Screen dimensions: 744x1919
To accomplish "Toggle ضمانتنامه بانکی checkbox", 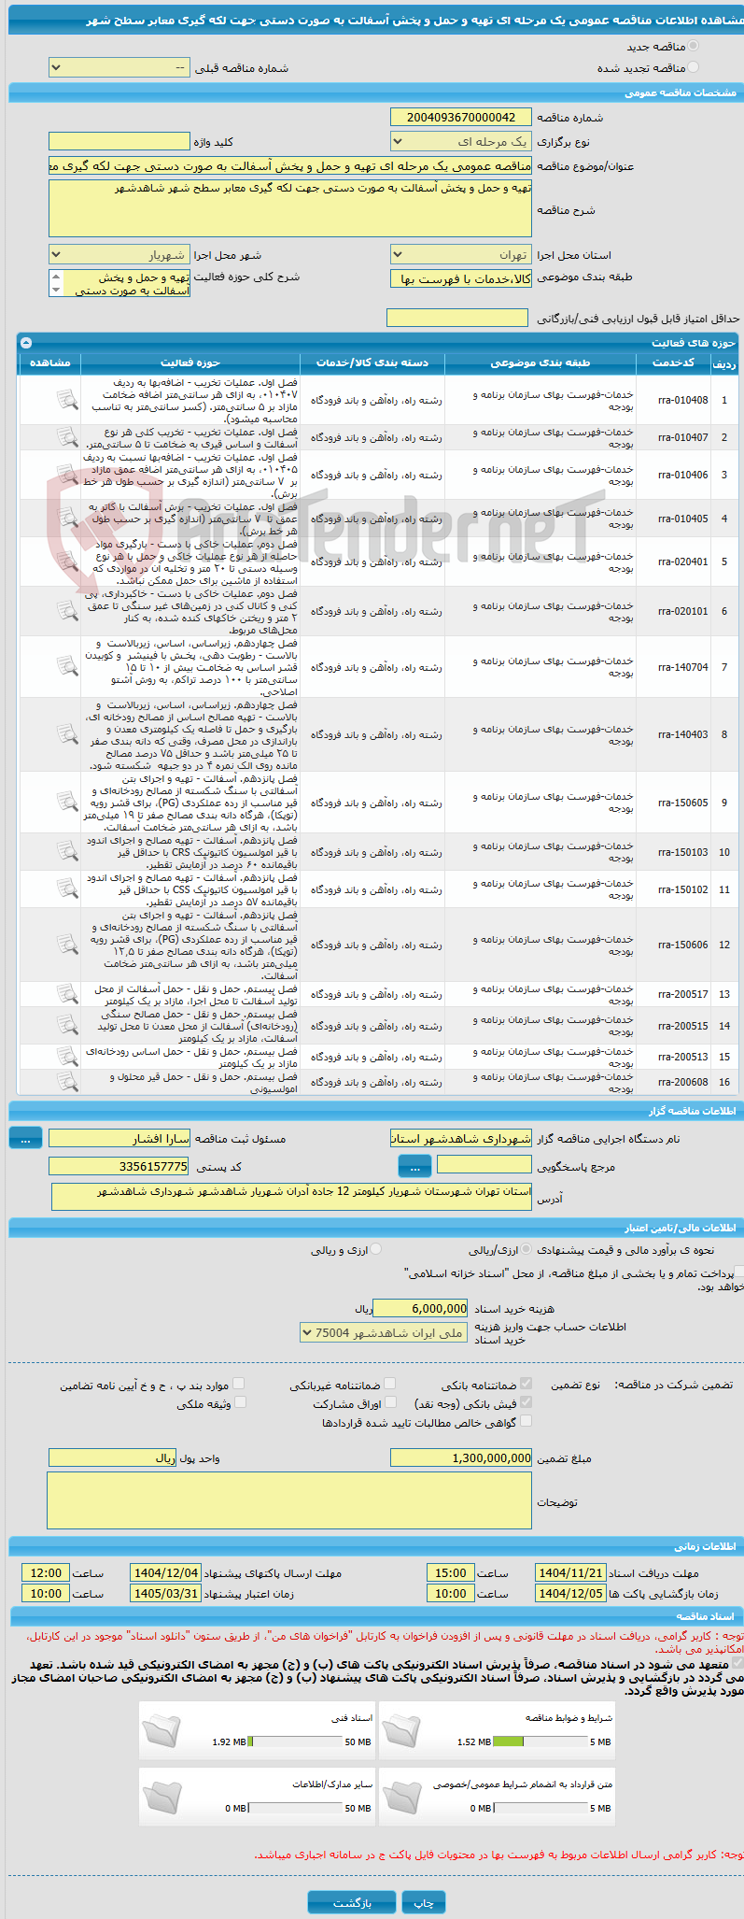I will point(526,1384).
